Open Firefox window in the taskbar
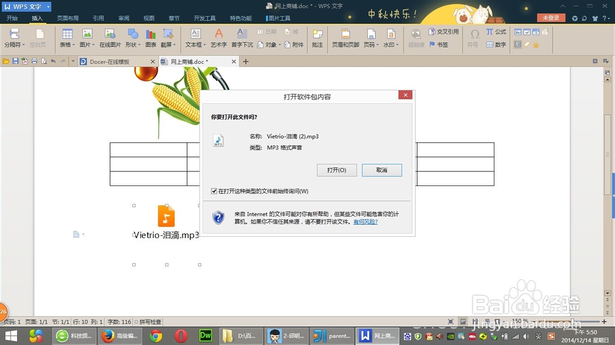The image size is (615, 345). click(x=119, y=336)
